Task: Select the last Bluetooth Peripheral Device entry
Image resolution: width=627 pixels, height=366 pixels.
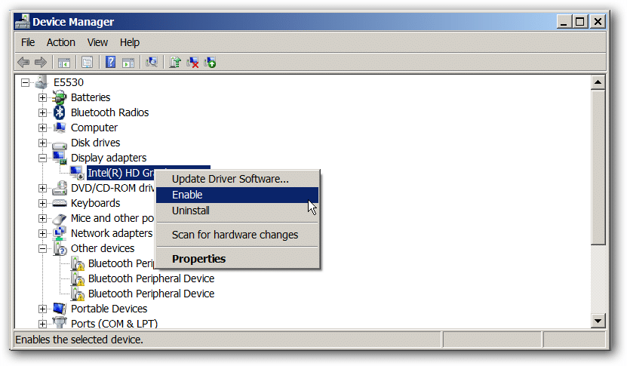Action: (x=151, y=294)
